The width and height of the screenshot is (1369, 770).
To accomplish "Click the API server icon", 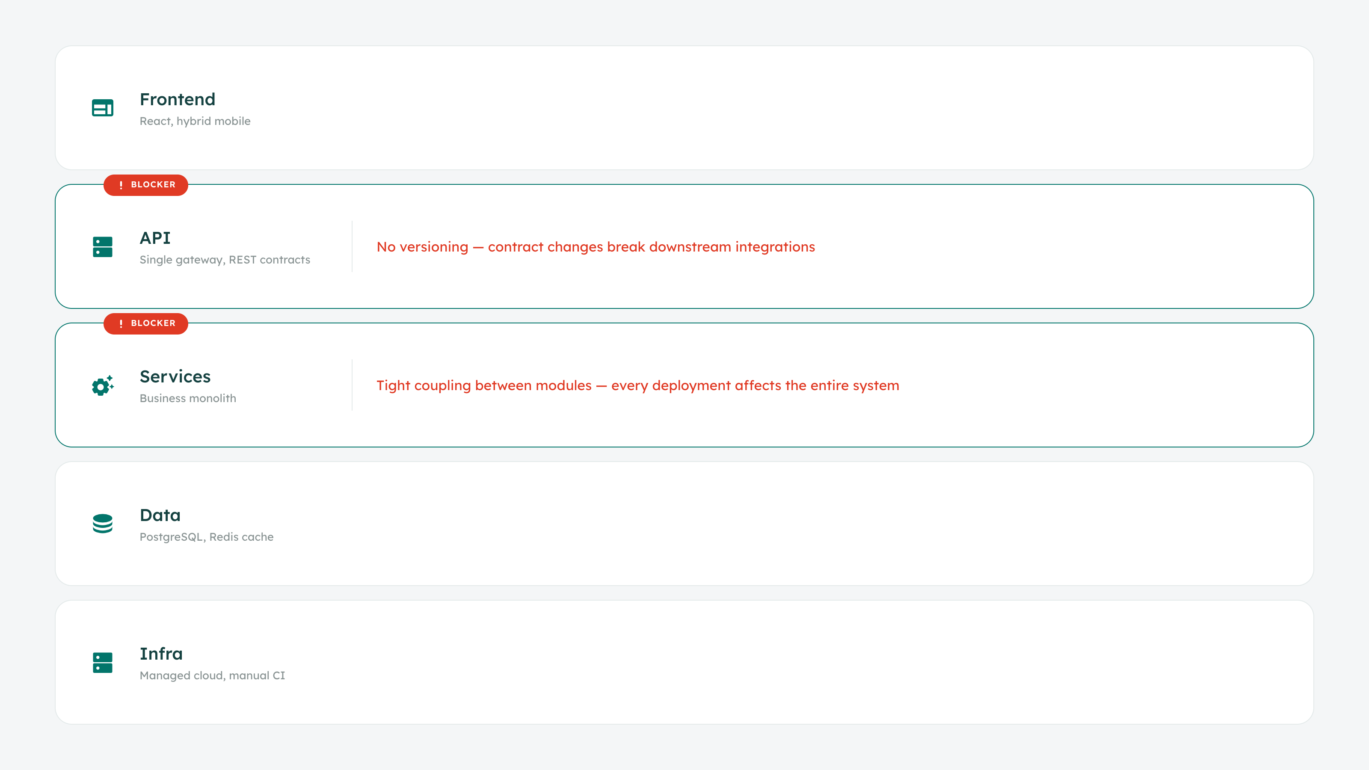I will 103,246.
